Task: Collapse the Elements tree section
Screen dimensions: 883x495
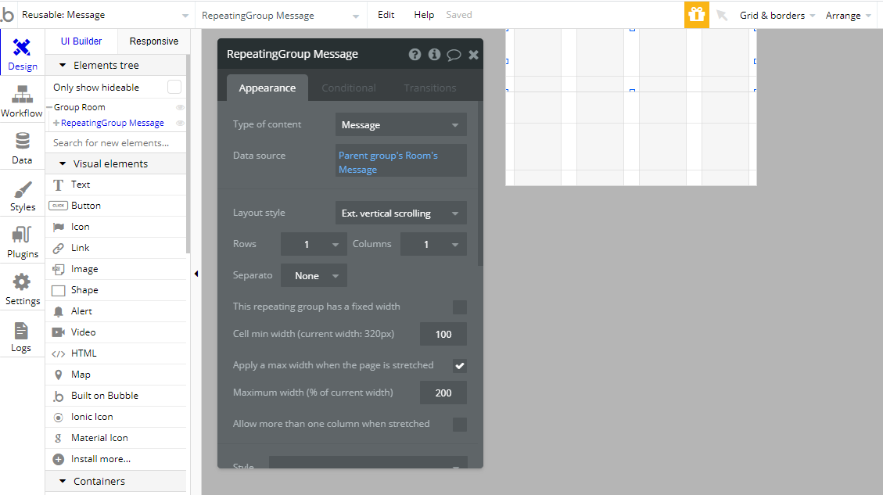Action: point(63,66)
